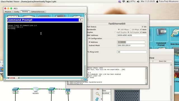Click the PC1 horizontal scrollbar left arrow
The height and width of the screenshot is (101, 179).
[x=5, y=79]
